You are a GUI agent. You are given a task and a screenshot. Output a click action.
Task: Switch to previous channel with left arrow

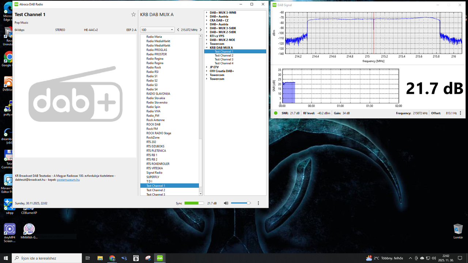click(x=178, y=30)
